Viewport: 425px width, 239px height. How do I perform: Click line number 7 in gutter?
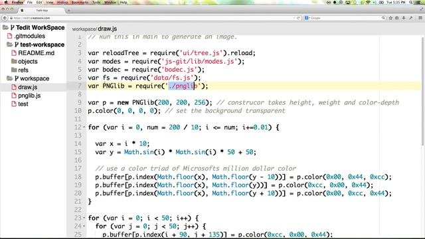pos(80,86)
